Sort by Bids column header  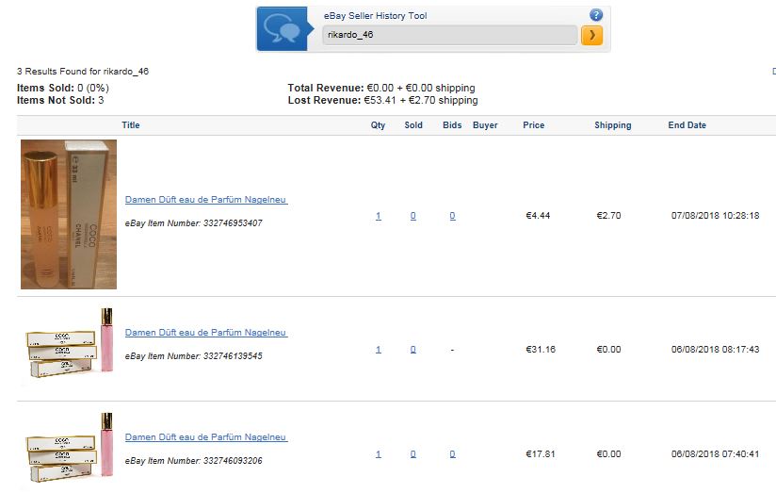[x=452, y=124]
